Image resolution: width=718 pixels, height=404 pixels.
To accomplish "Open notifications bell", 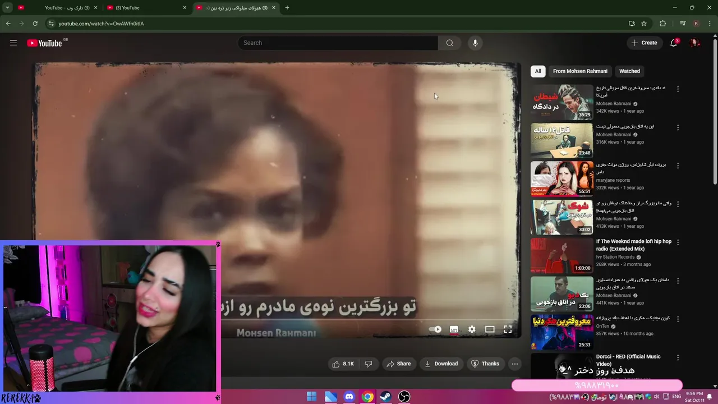I will tap(674, 43).
